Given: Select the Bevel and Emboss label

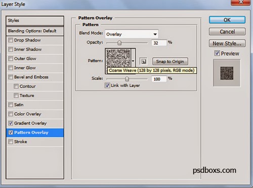Looking at the screenshot, I should tap(31, 77).
